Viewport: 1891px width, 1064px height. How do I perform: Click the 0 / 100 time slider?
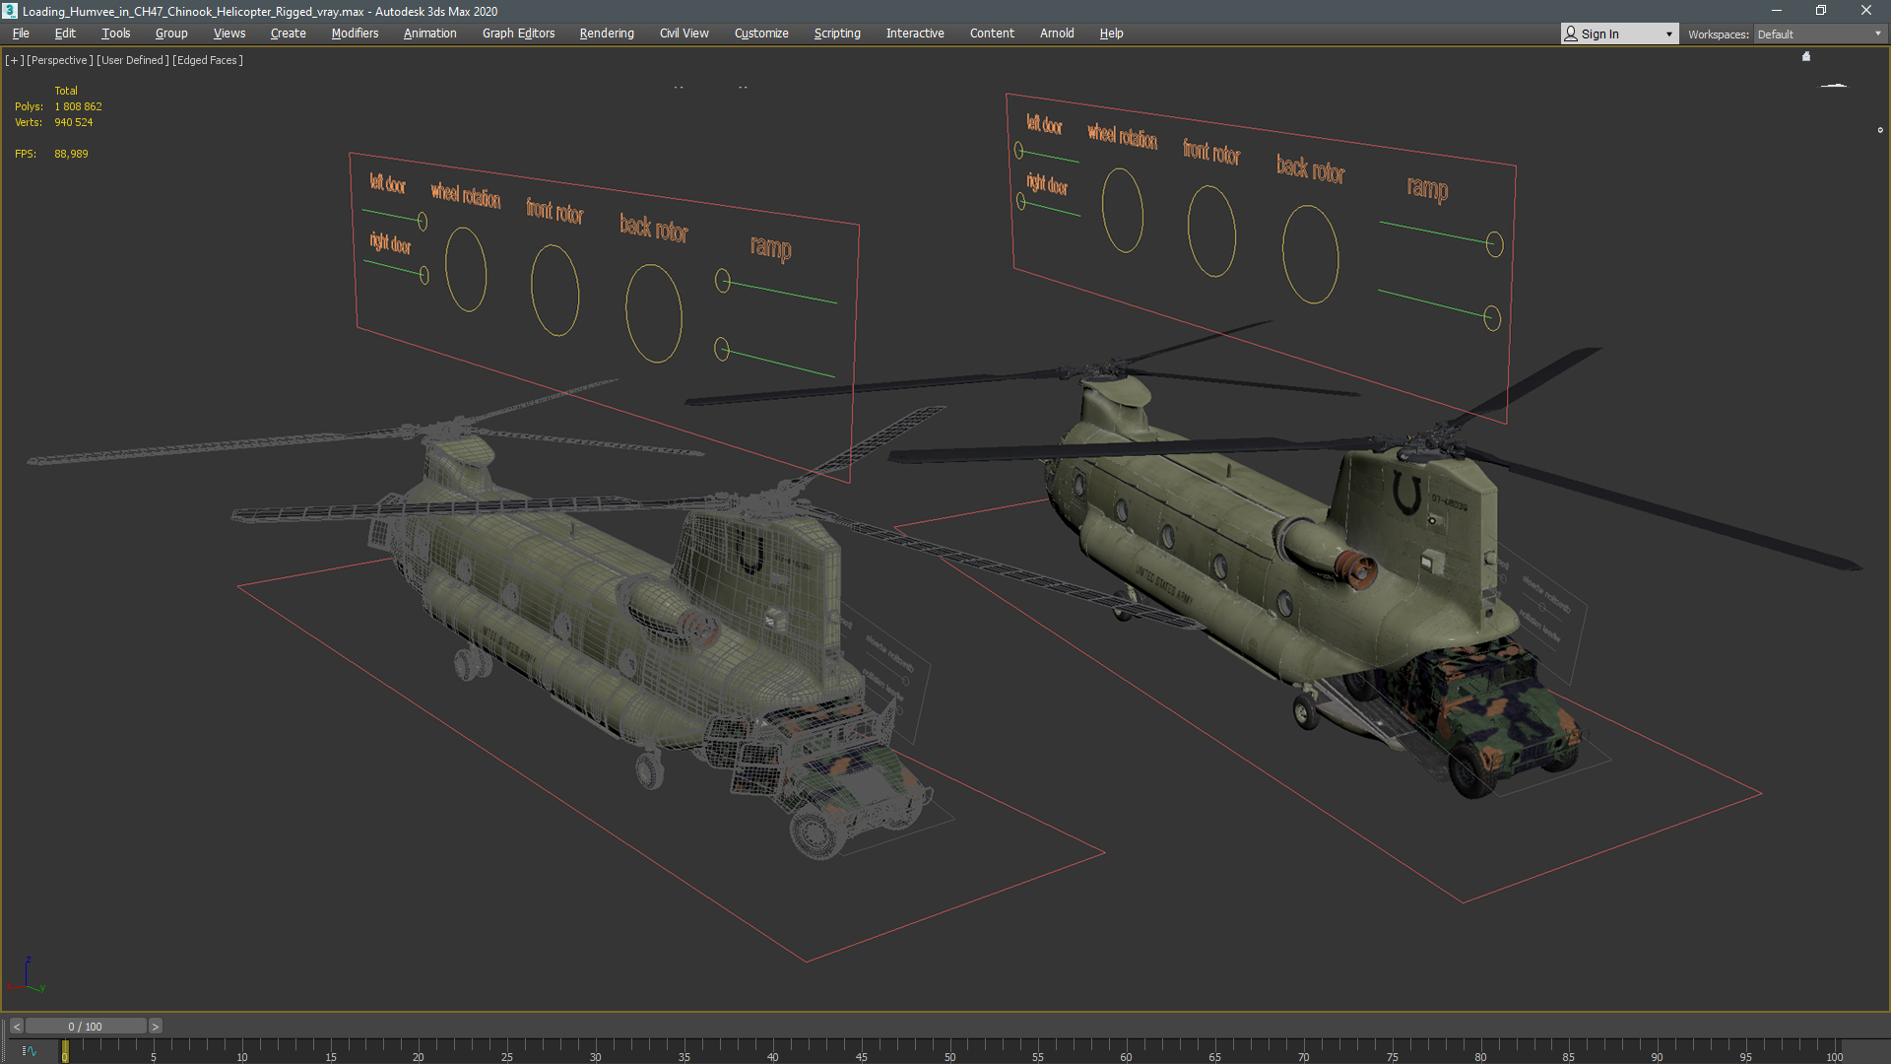pyautogui.click(x=86, y=1027)
